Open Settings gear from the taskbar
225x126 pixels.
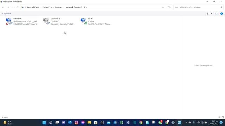173,122
